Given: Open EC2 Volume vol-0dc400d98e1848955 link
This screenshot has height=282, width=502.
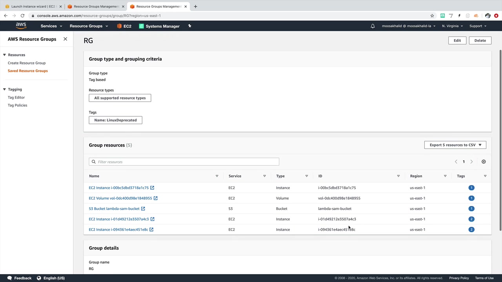Looking at the screenshot, I should (x=120, y=198).
